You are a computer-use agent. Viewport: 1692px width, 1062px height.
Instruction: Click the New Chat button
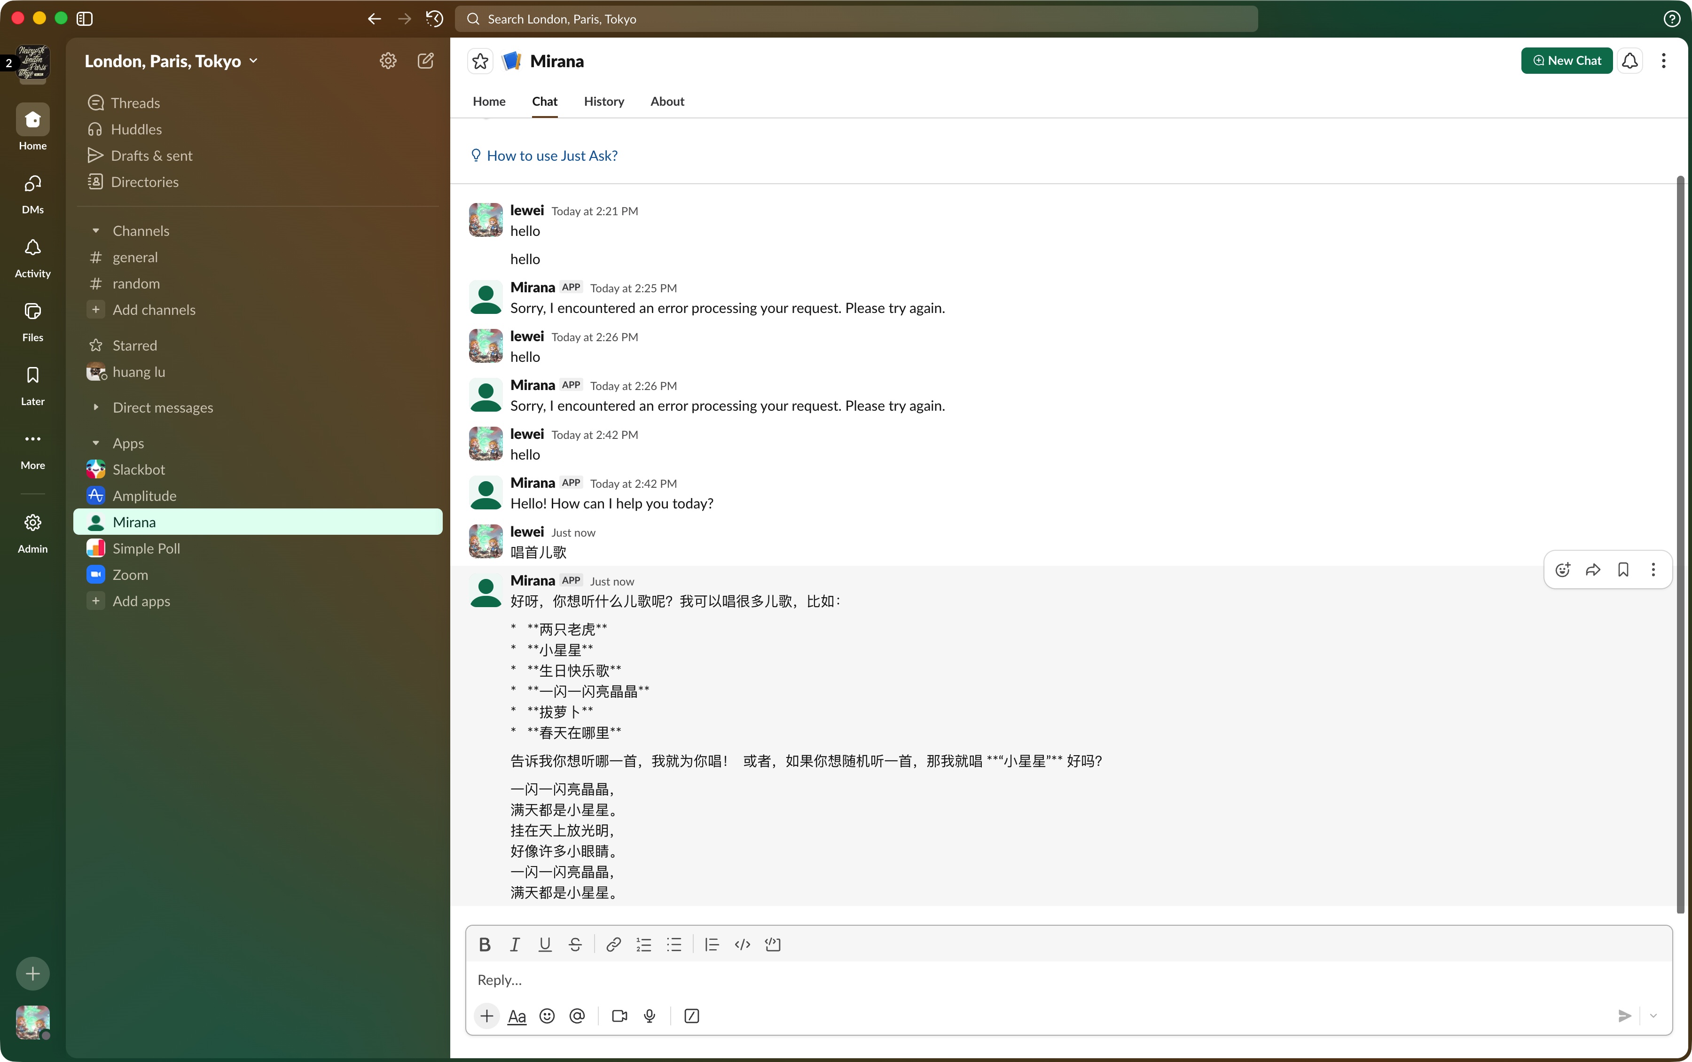[x=1567, y=61]
